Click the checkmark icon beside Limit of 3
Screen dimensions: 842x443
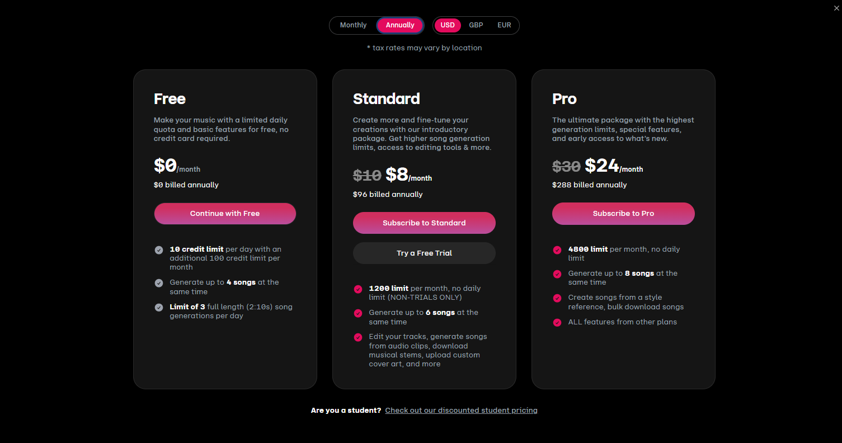159,308
